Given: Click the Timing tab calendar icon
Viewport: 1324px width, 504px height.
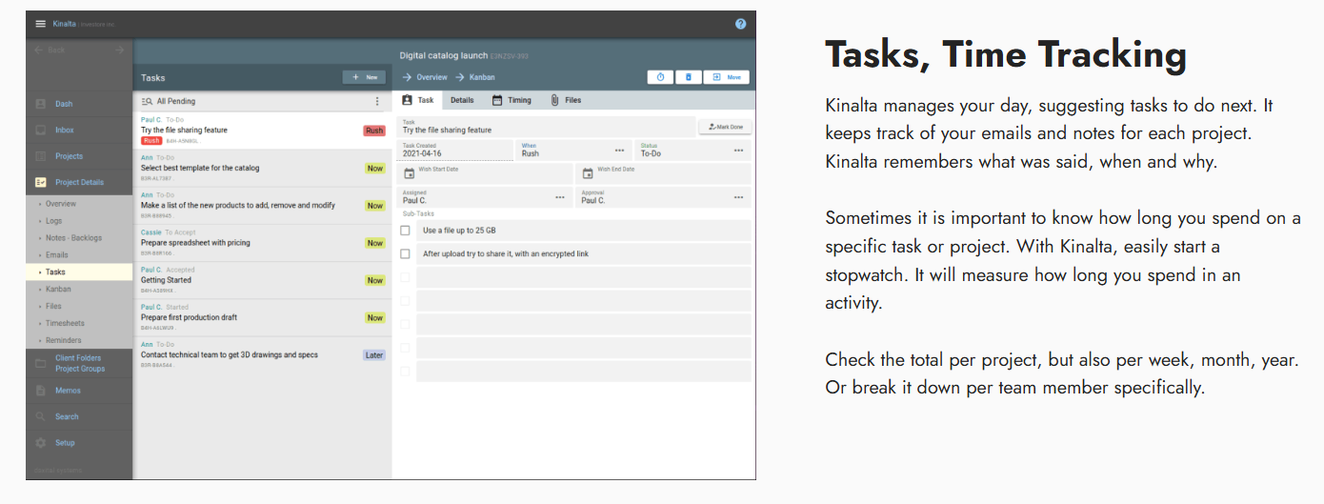Looking at the screenshot, I should pyautogui.click(x=497, y=100).
